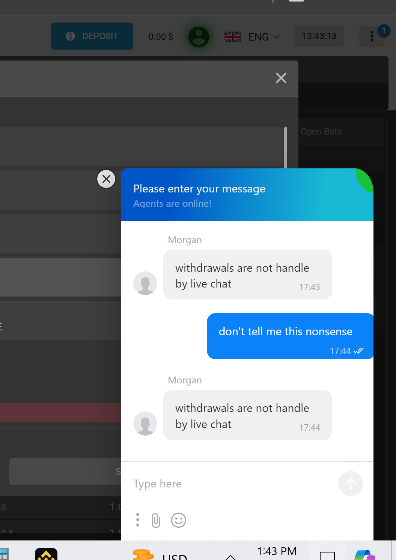Open the emoji picker in chat
Viewport: 396px width, 560px height.
179,520
